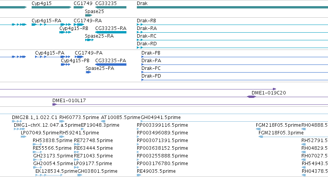Open EST DMG2B.1_1.022.C1
The height and width of the screenshot is (177, 328).
[35, 117]
